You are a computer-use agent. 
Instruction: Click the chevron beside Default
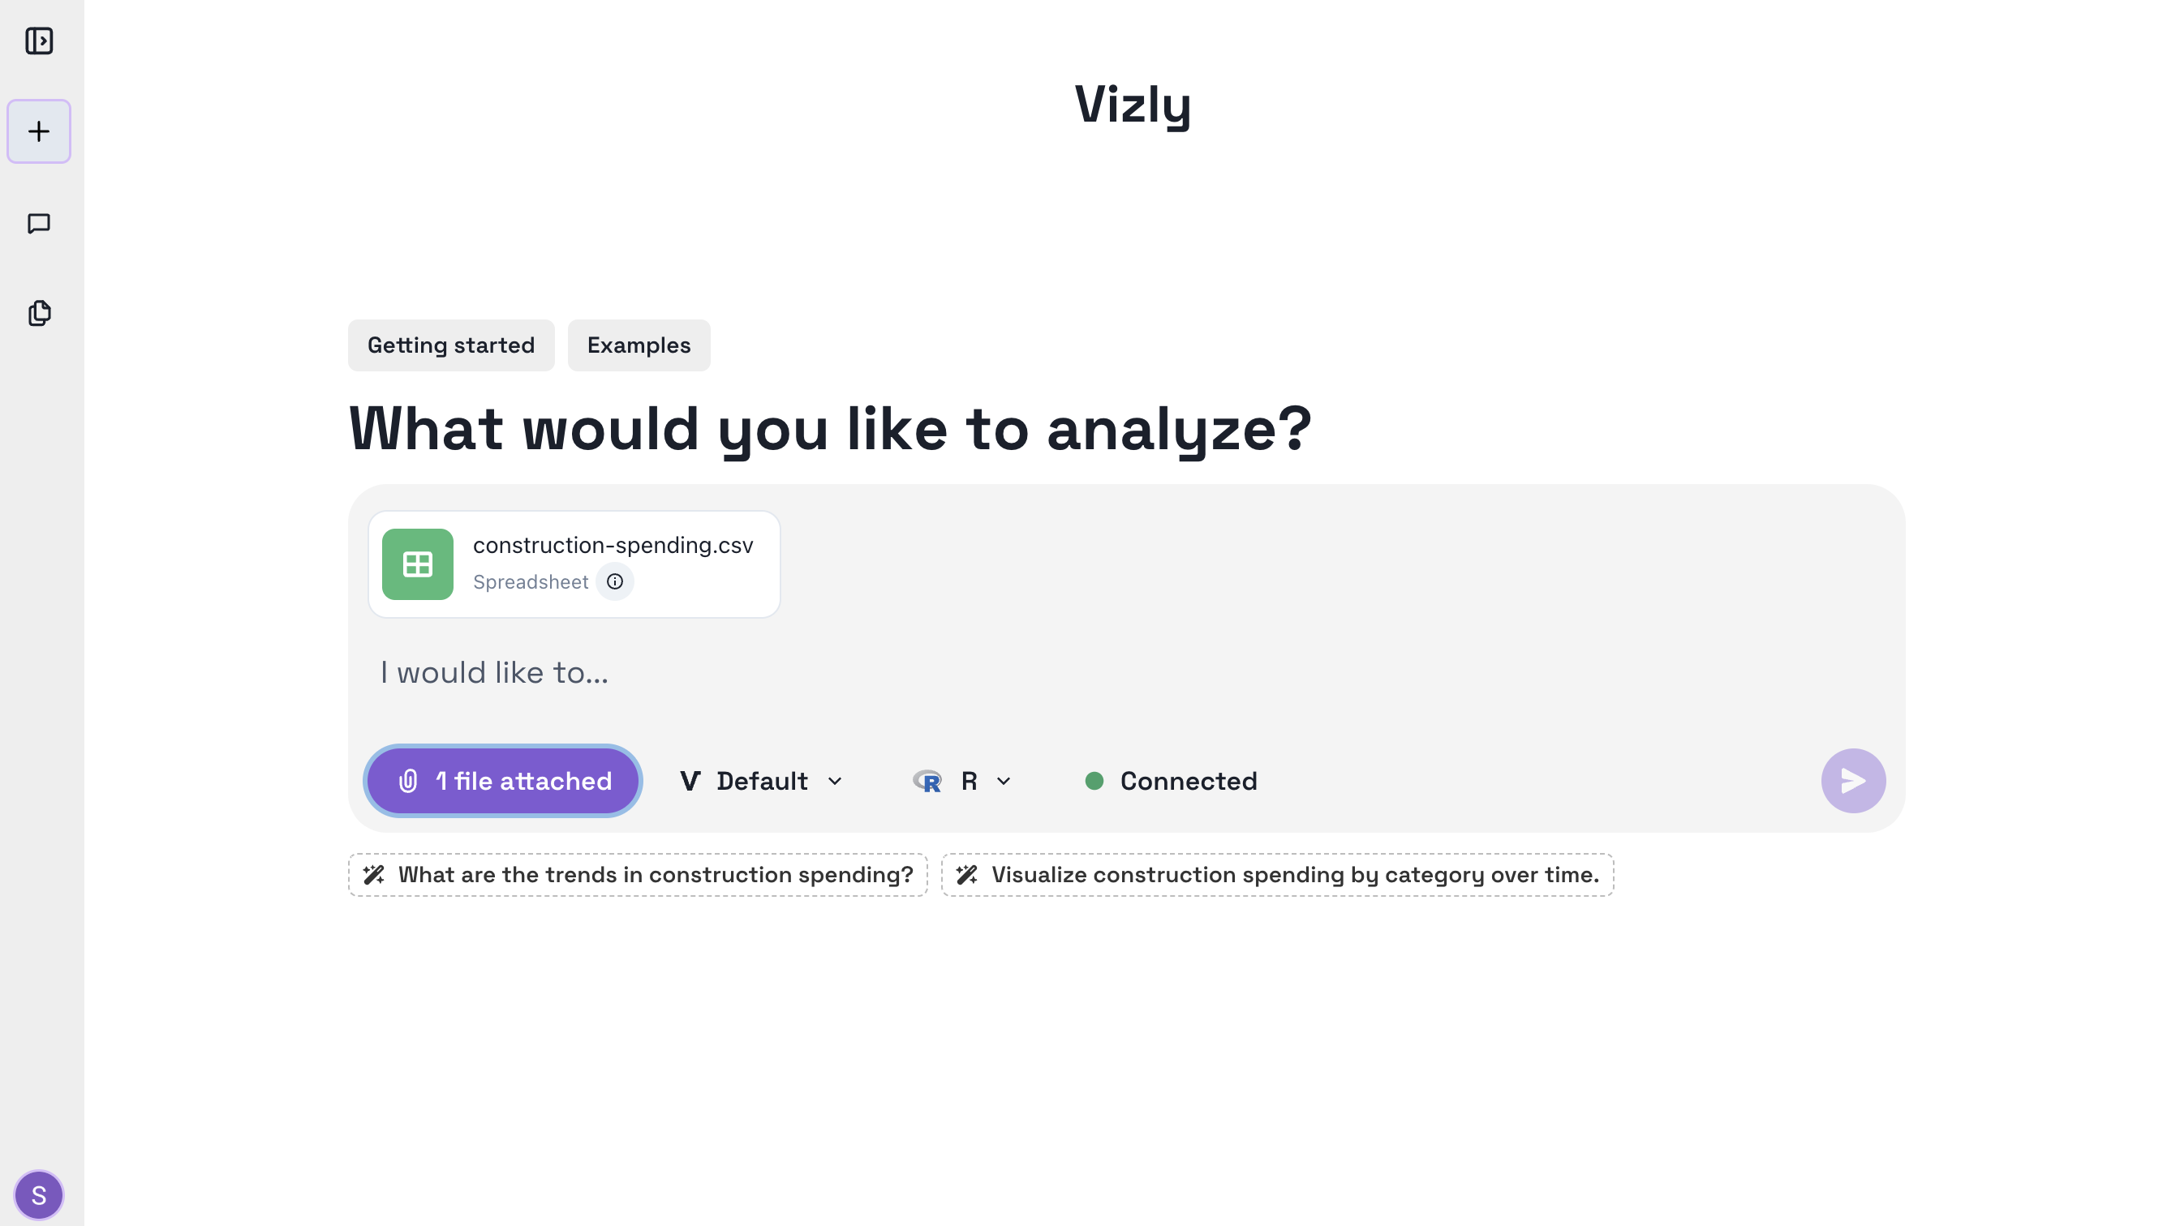(835, 782)
